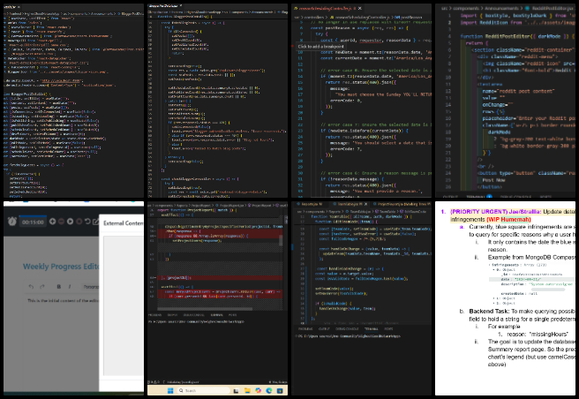The width and height of the screenshot is (579, 399).
Task: Click the "Weekly Progress Editor" heading
Action: 61,267
